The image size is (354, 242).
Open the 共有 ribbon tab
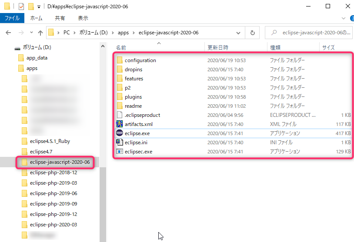(60, 18)
